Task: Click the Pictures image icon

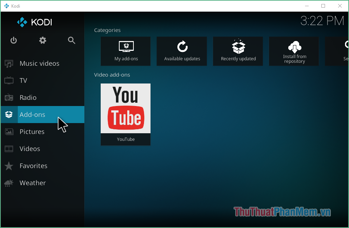Action: click(x=8, y=131)
